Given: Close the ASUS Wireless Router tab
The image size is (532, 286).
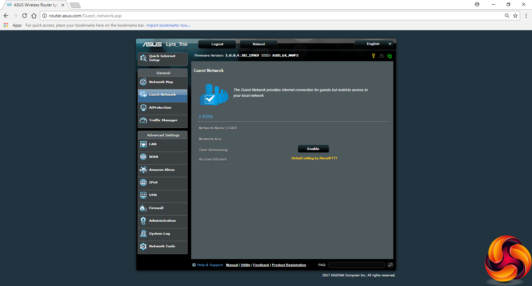Looking at the screenshot, I should point(63,5).
